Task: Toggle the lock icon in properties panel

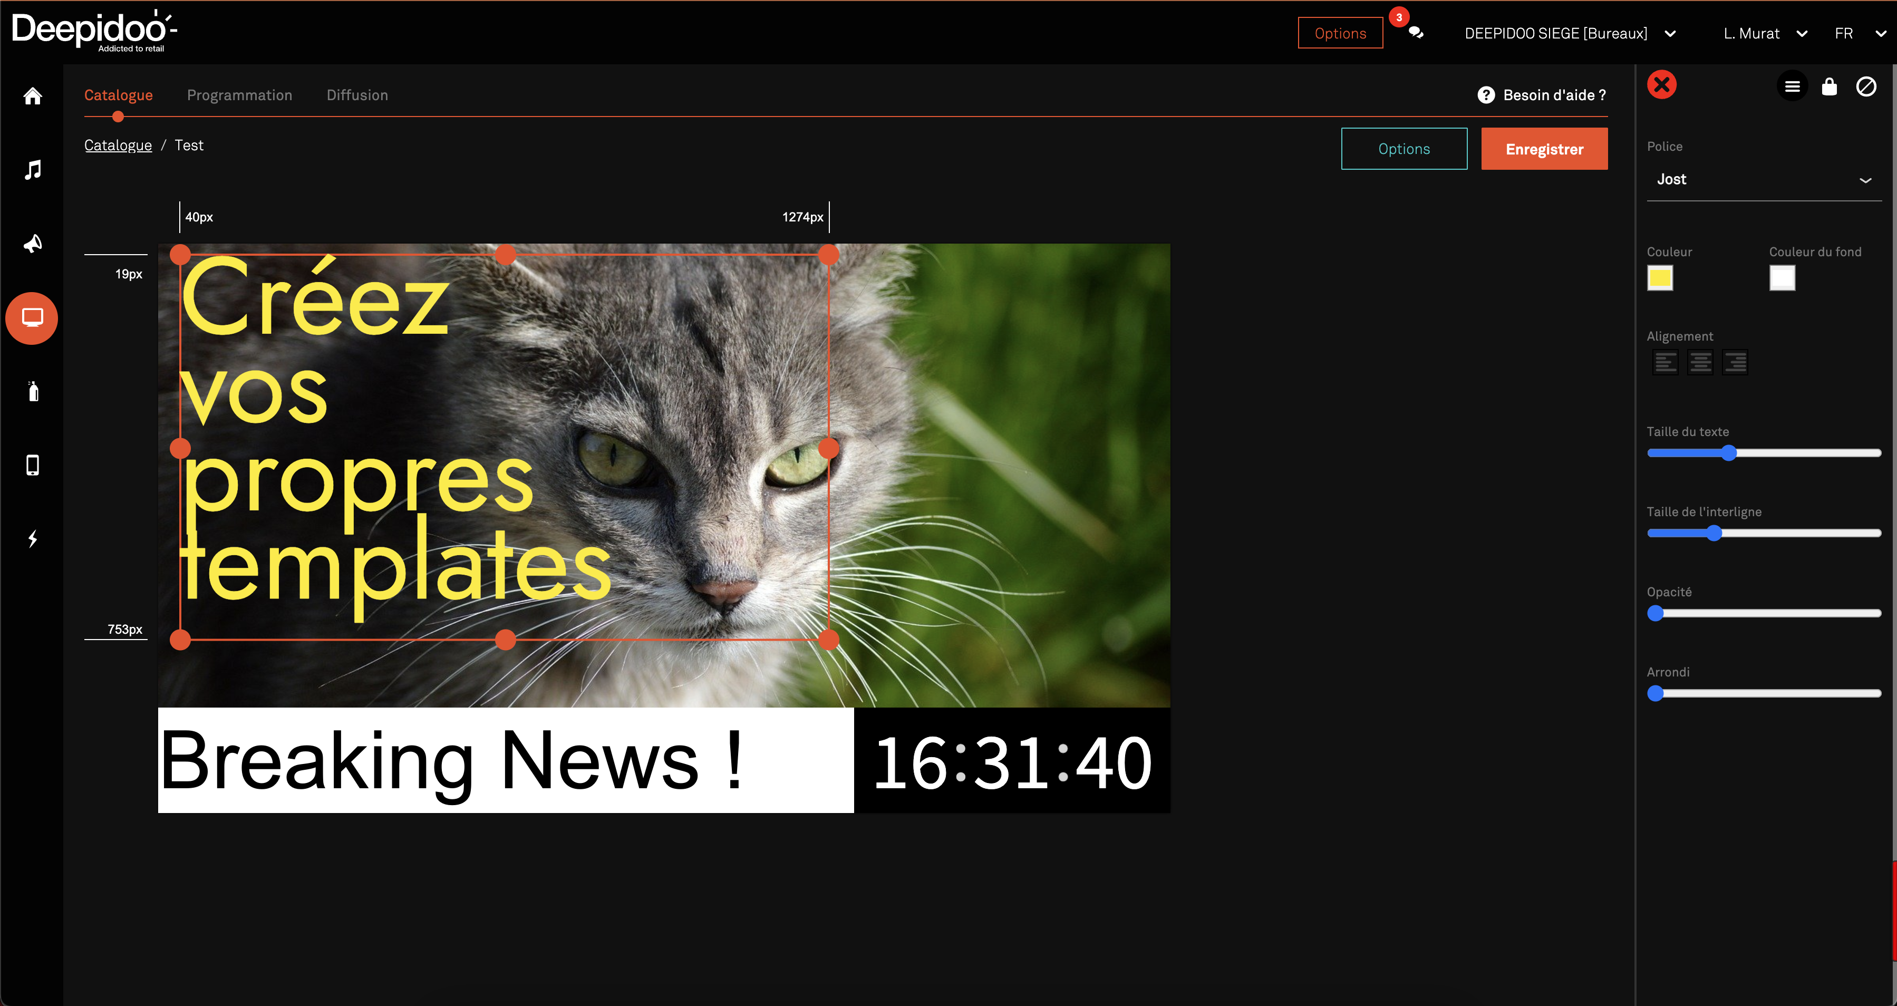Action: click(x=1830, y=87)
